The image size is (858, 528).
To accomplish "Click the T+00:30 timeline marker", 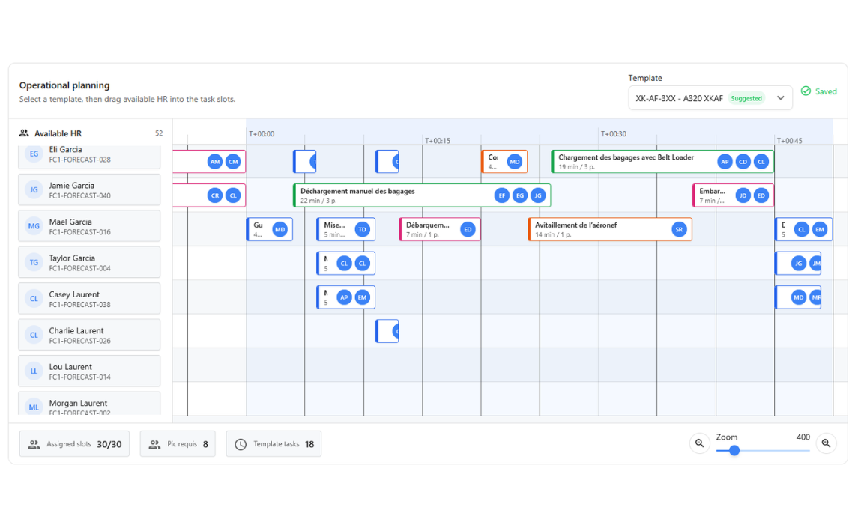I will click(x=614, y=133).
